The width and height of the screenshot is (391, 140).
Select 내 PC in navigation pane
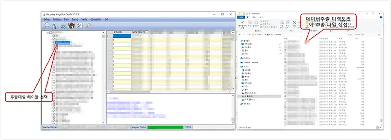(244, 66)
